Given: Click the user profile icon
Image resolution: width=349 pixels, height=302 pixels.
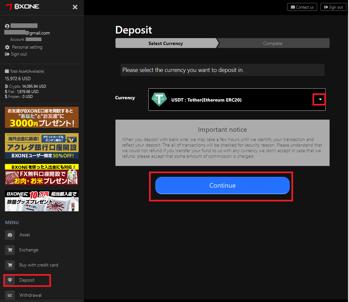Looking at the screenshot, I should [7, 26].
